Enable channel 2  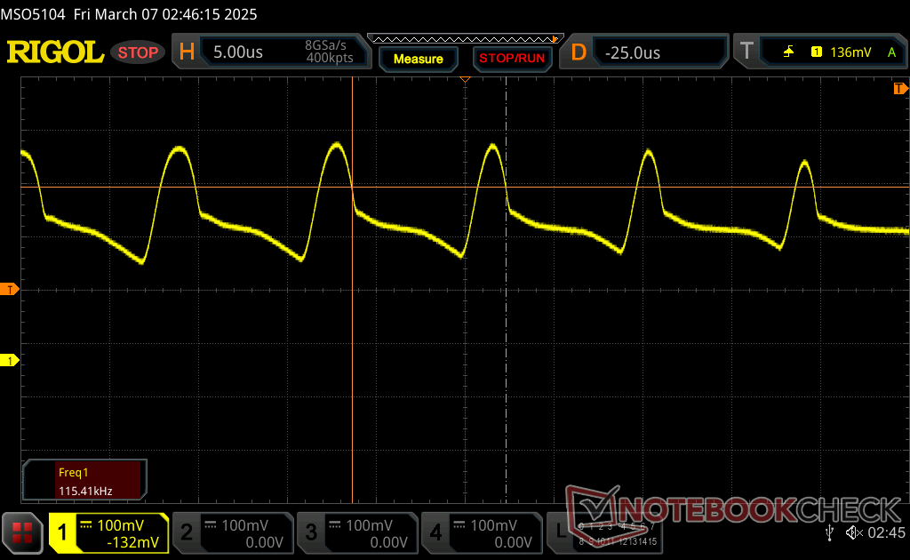[x=232, y=532]
